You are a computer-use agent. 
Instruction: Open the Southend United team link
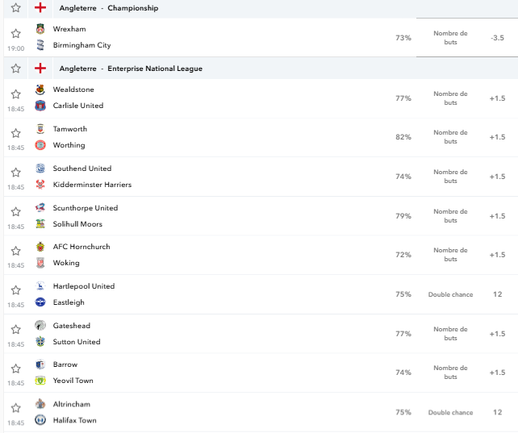coord(82,169)
